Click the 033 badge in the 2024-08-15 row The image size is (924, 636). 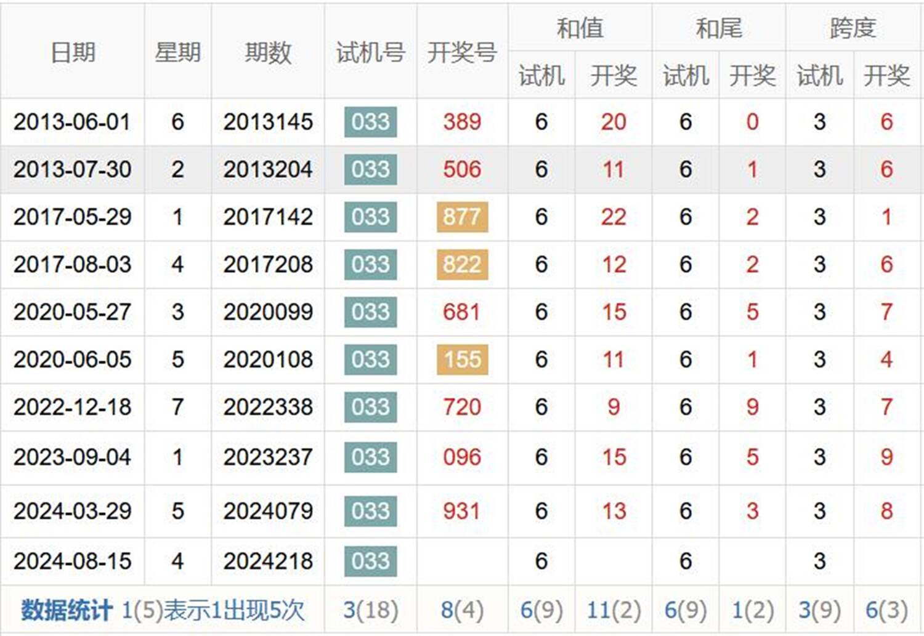pos(370,561)
